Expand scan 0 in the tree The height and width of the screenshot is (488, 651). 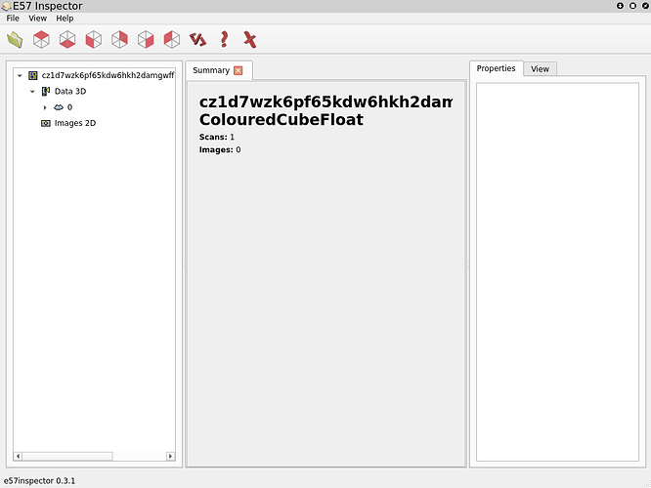coord(45,107)
